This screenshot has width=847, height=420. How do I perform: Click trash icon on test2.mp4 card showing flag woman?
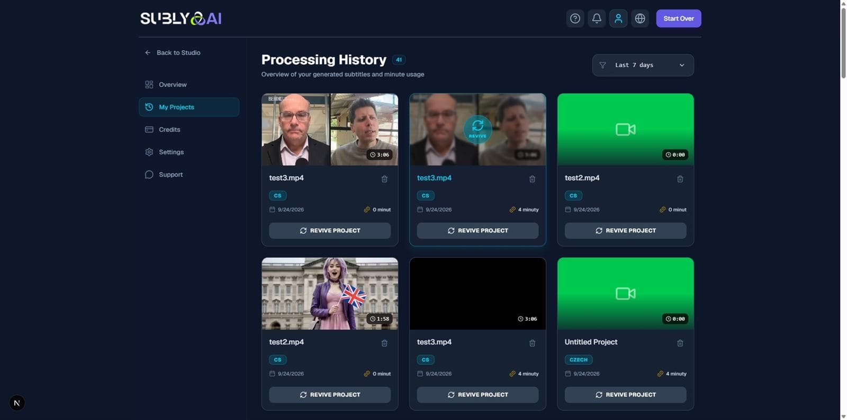pyautogui.click(x=384, y=343)
